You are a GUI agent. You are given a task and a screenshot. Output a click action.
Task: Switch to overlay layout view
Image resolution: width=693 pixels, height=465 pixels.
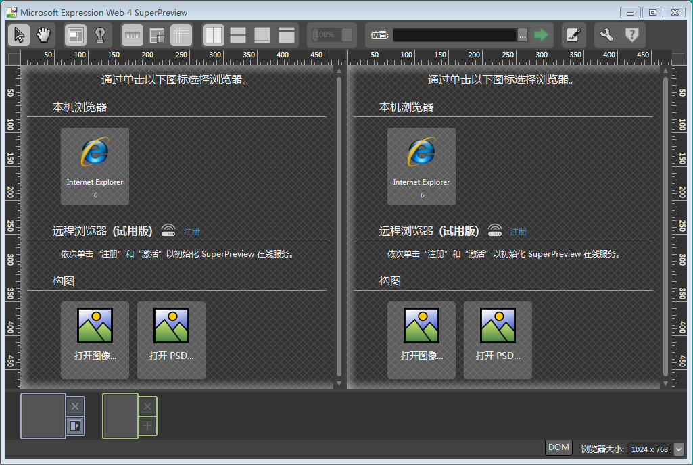tap(262, 34)
